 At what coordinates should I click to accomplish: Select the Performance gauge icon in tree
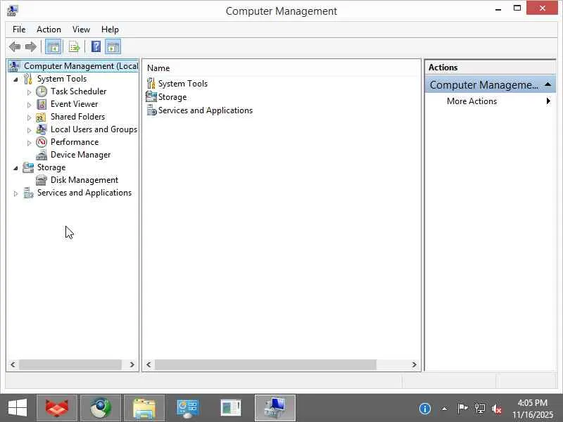pyautogui.click(x=42, y=142)
